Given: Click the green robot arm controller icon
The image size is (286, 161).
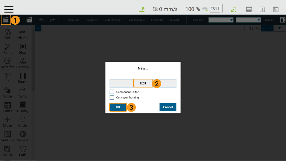Looking at the screenshot, I should [233, 9].
